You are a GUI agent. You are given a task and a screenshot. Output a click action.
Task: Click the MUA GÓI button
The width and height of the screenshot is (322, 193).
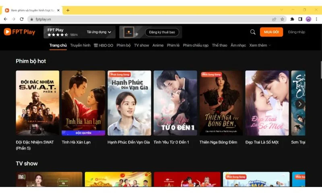pos(271,32)
